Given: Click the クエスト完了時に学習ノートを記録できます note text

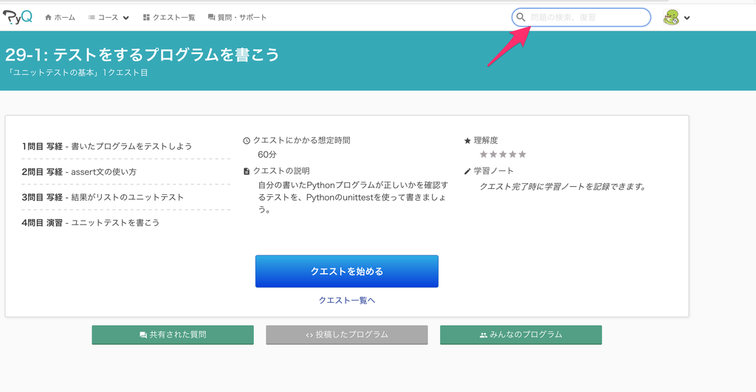Looking at the screenshot, I should pyautogui.click(x=563, y=187).
